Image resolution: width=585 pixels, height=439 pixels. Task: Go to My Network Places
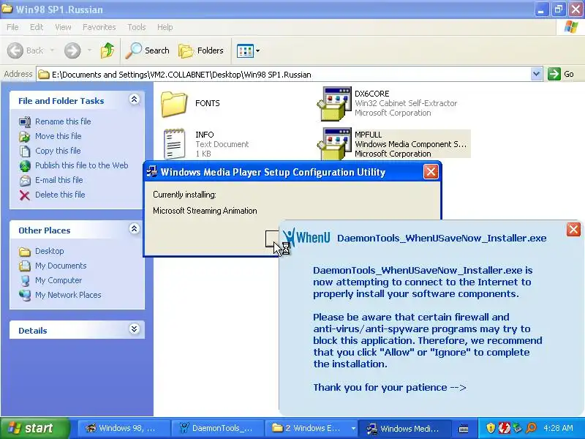point(68,295)
